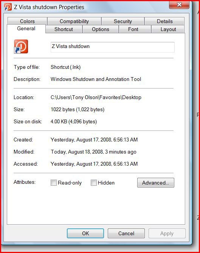Click the Z Vista shutdown name field
The image size is (200, 253).
113,47
